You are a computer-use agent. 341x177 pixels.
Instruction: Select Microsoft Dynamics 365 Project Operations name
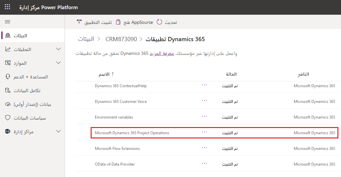tap(132, 133)
